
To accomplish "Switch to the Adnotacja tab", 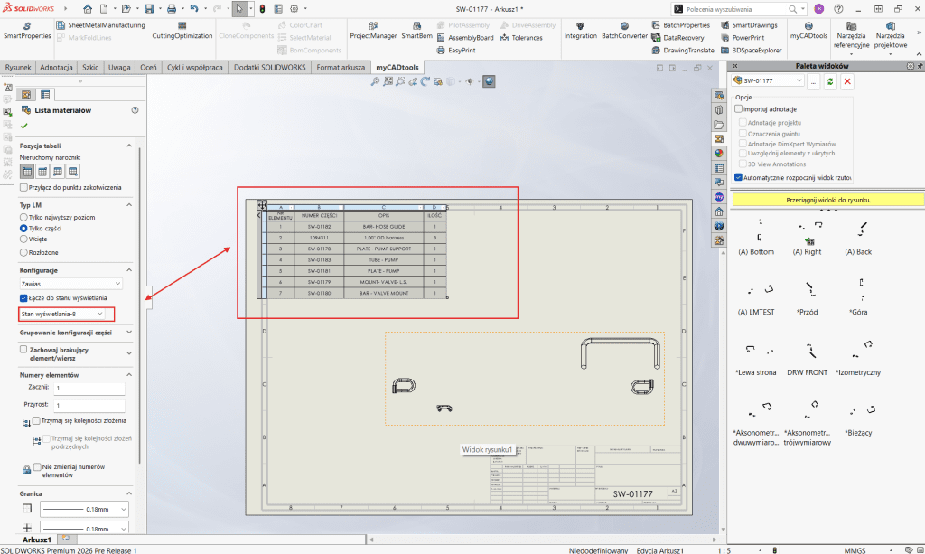I will point(57,67).
